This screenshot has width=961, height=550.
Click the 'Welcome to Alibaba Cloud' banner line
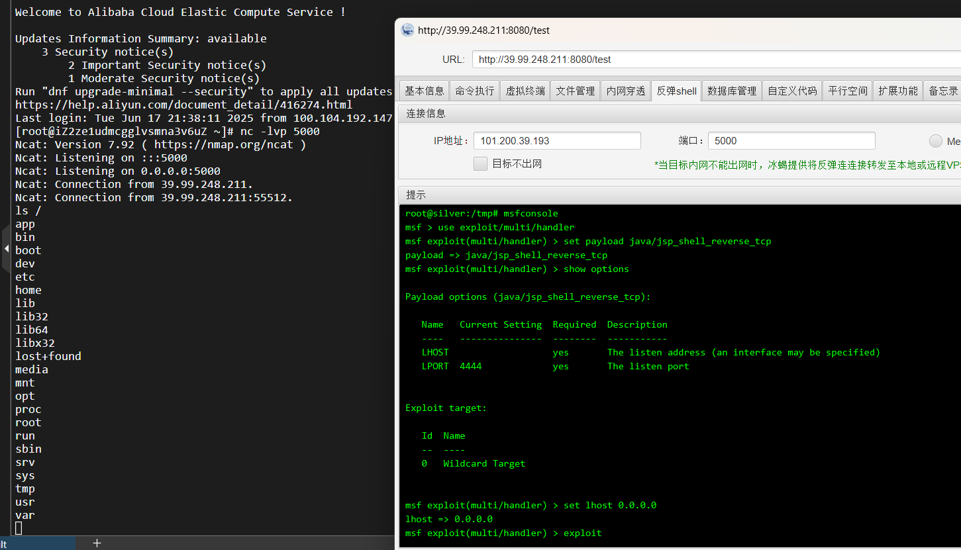pos(180,12)
